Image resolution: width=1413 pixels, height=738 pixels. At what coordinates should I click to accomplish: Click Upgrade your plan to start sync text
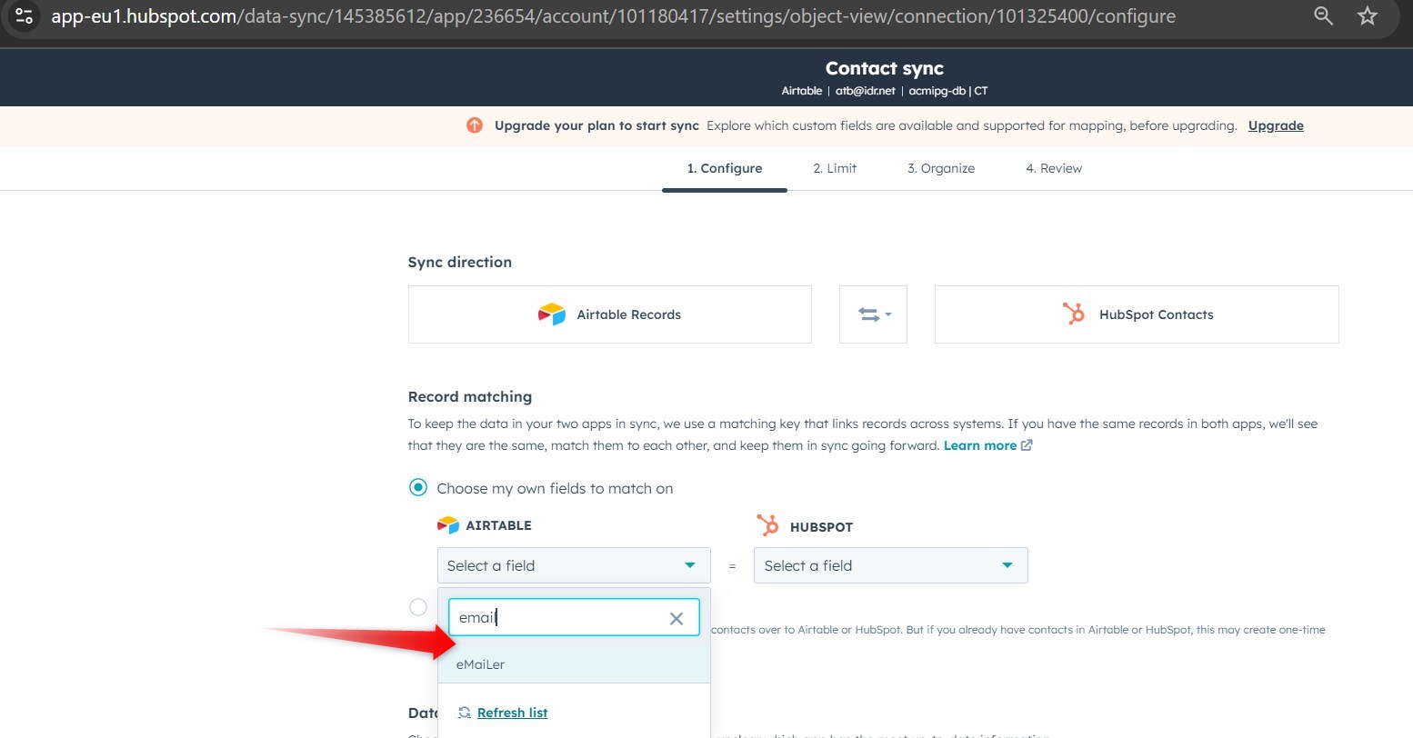click(596, 125)
